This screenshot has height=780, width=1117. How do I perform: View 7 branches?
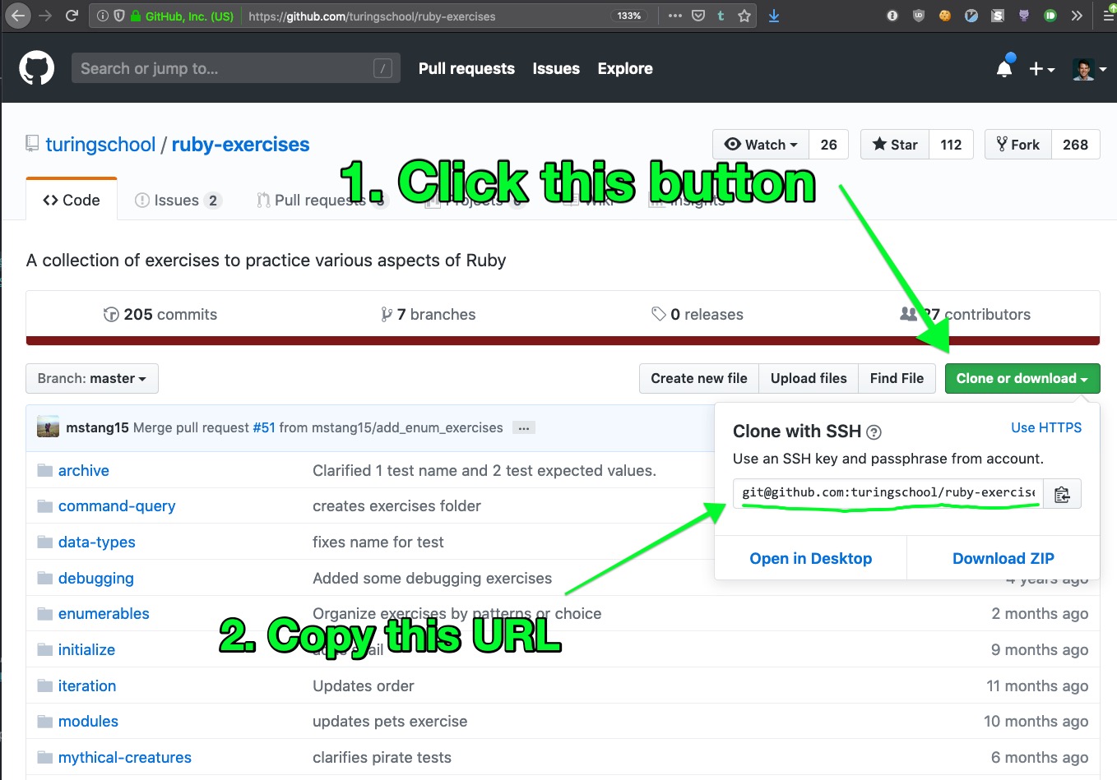tap(429, 314)
